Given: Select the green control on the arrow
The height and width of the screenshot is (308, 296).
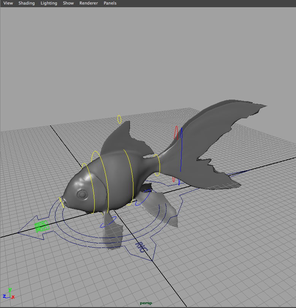Looking at the screenshot, I should (41, 227).
